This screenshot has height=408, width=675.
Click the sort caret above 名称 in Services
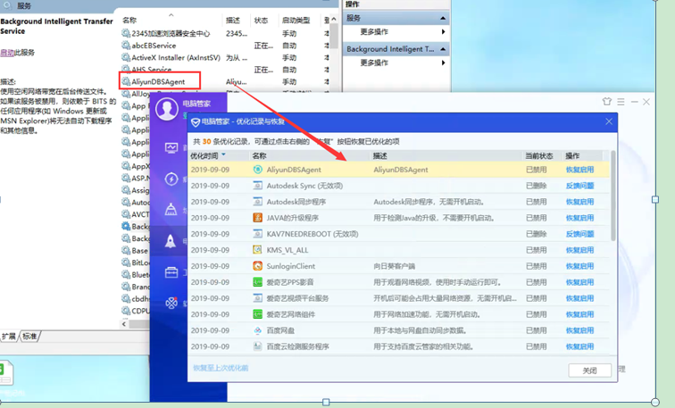[171, 15]
